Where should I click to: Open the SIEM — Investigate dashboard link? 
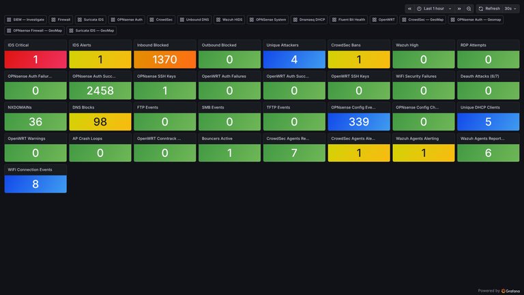click(x=26, y=20)
